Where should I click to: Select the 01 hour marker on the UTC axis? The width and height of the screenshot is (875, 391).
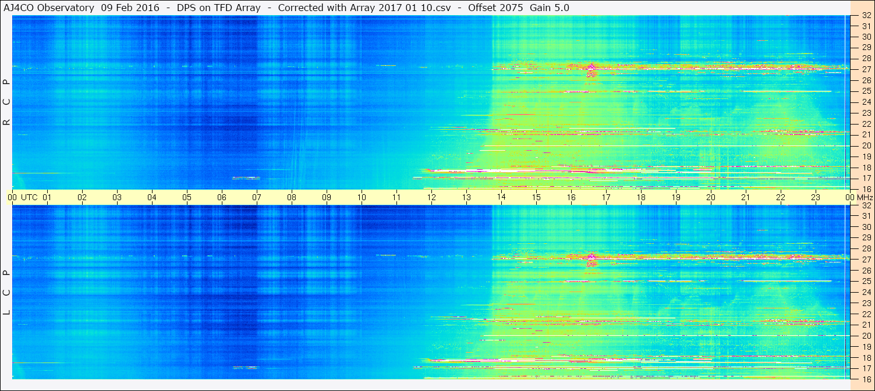(47, 197)
